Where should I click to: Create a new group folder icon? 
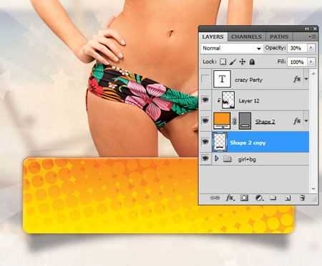click(273, 198)
